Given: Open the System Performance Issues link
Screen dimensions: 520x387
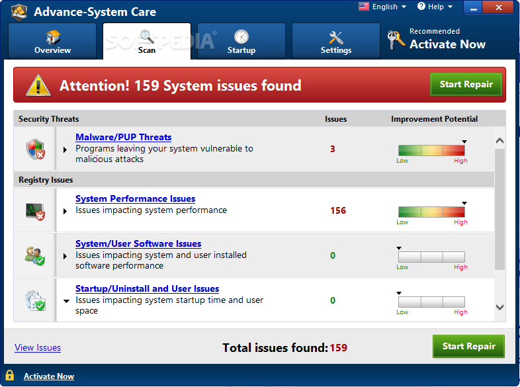Looking at the screenshot, I should (136, 198).
